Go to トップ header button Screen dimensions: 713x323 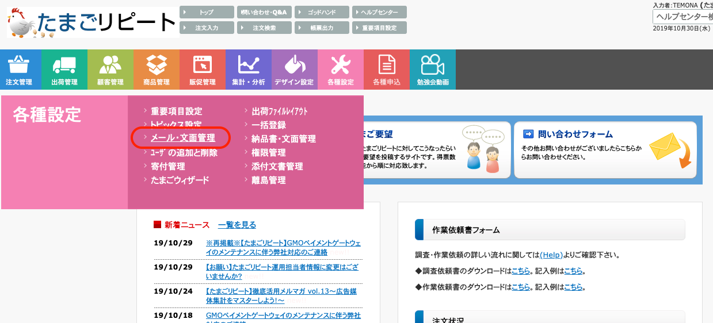tap(207, 12)
